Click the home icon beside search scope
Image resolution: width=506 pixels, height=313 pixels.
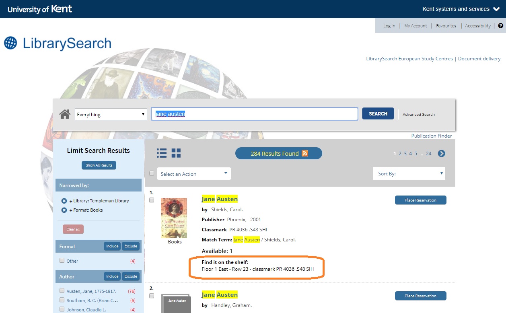[x=65, y=114]
